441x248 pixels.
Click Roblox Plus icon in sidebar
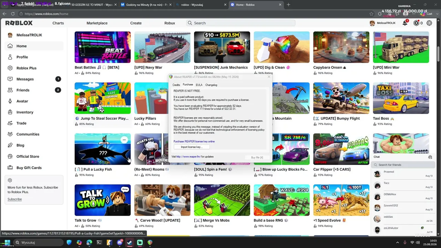[x=10, y=68]
